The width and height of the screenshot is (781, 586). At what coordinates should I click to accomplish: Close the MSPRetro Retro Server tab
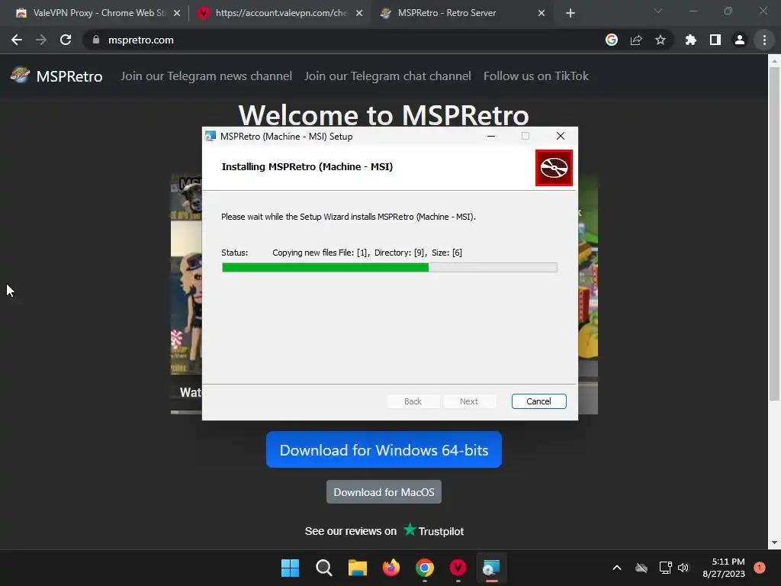(542, 13)
